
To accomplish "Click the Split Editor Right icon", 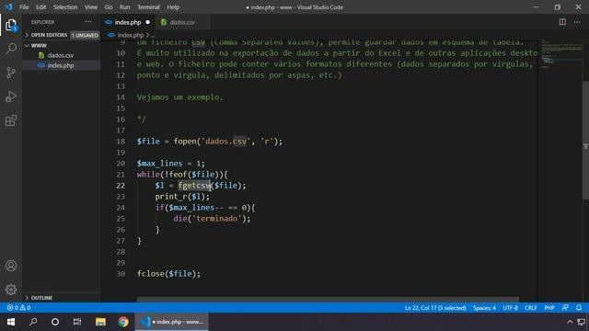I will [x=562, y=22].
